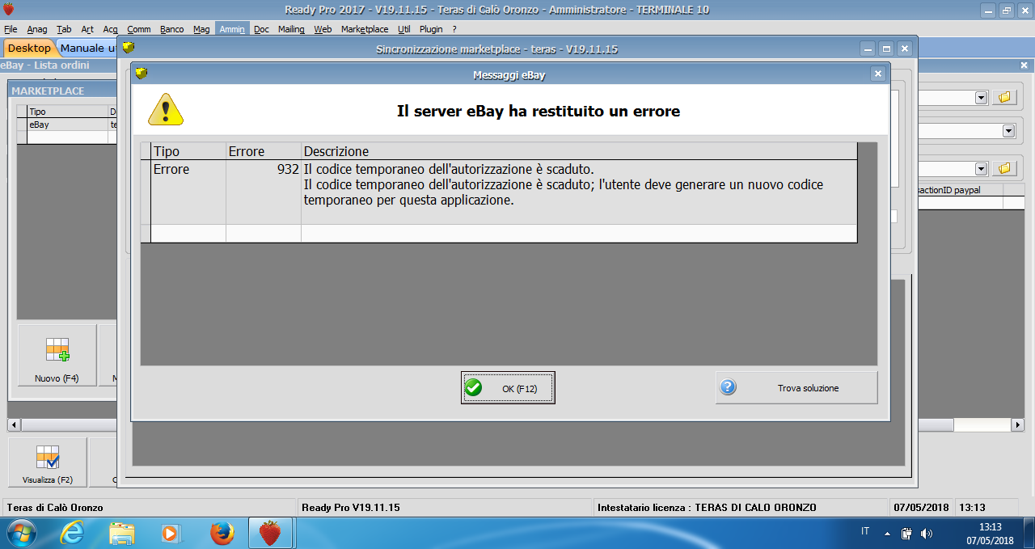The width and height of the screenshot is (1035, 549).
Task: Expand the middle dropdown in the sync window
Action: [1009, 130]
